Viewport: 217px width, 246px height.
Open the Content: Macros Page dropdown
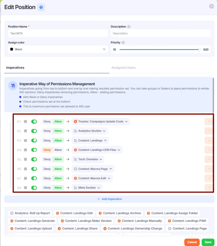(x=93, y=169)
